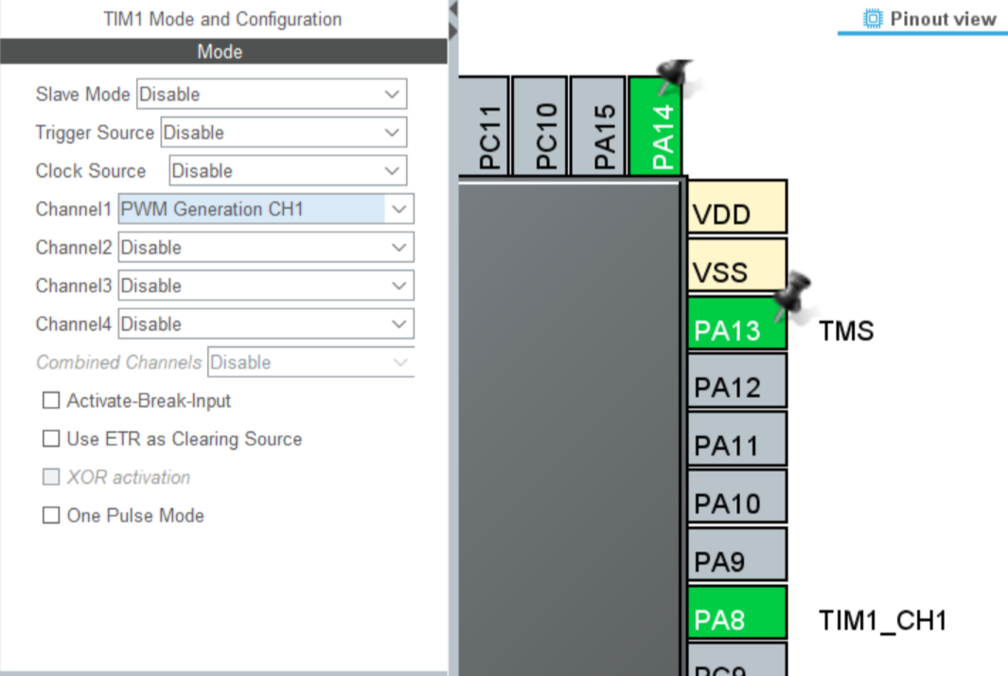Click the pushpin icon on PA14
This screenshot has height=676, width=1008.
(676, 76)
